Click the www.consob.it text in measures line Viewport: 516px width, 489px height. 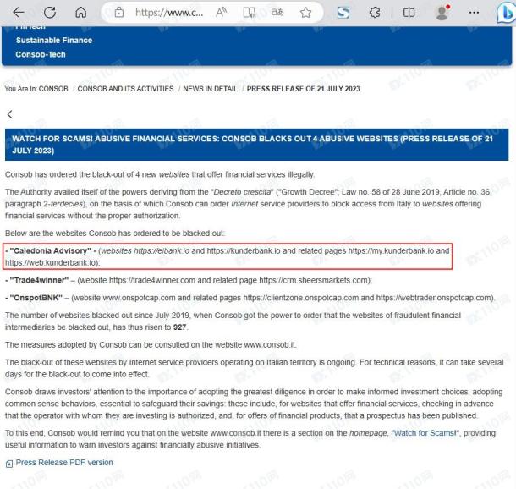[x=270, y=345]
